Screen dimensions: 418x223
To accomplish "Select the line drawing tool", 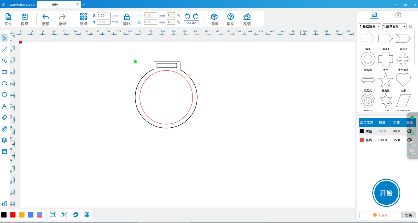I will pyautogui.click(x=4, y=49).
